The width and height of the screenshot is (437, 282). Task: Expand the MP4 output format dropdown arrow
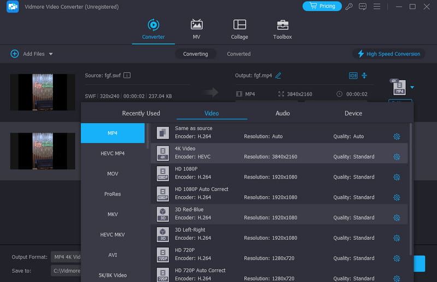pyautogui.click(x=412, y=87)
